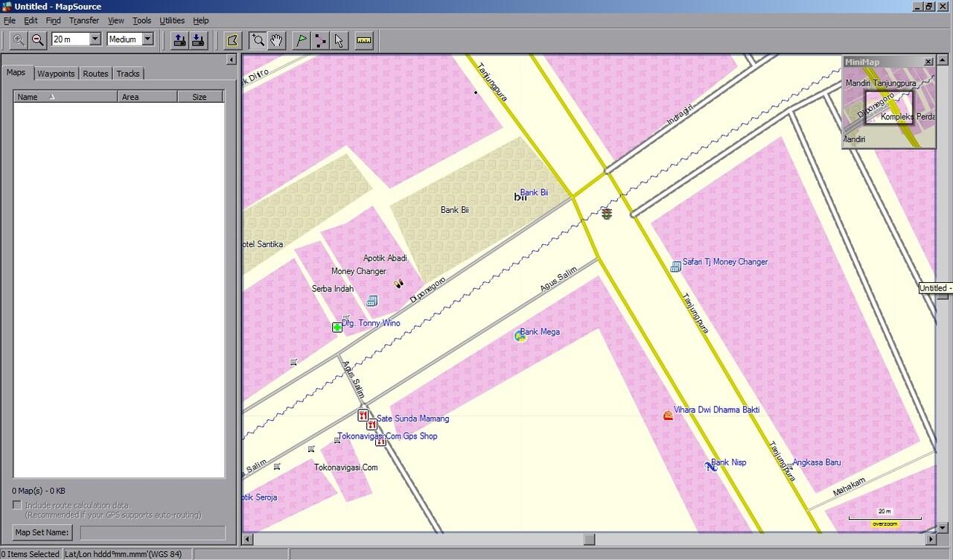Image resolution: width=953 pixels, height=560 pixels.
Task: Click the Send To Device icon
Action: [x=179, y=39]
